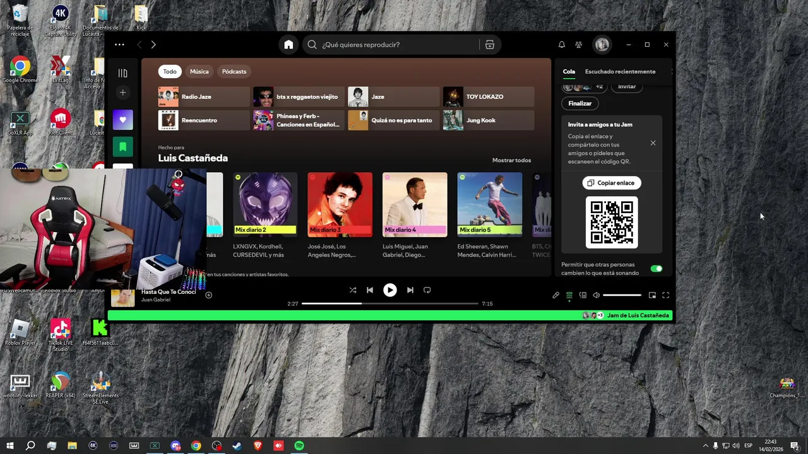The width and height of the screenshot is (808, 454).
Task: Mute with the volume speaker icon
Action: pos(596,295)
